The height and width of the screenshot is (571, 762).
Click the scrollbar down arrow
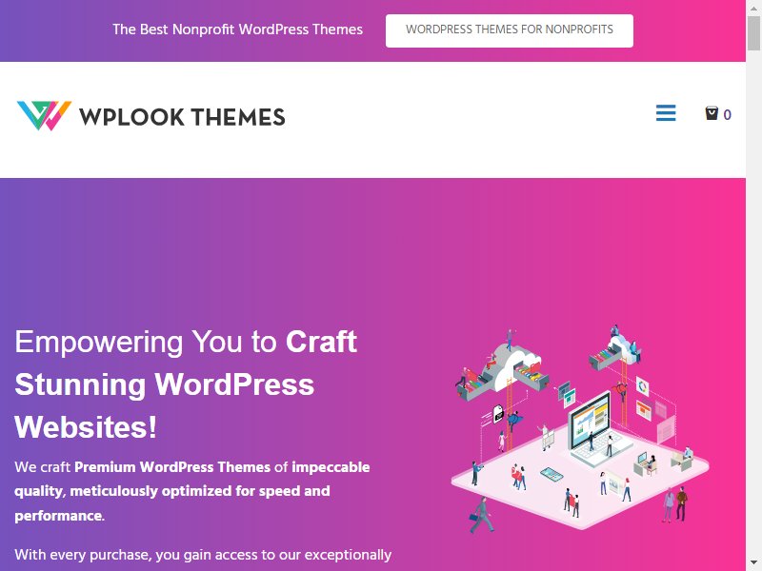coord(753,563)
